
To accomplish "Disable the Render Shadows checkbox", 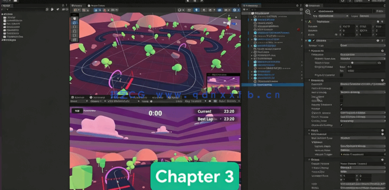I will pos(341,105).
